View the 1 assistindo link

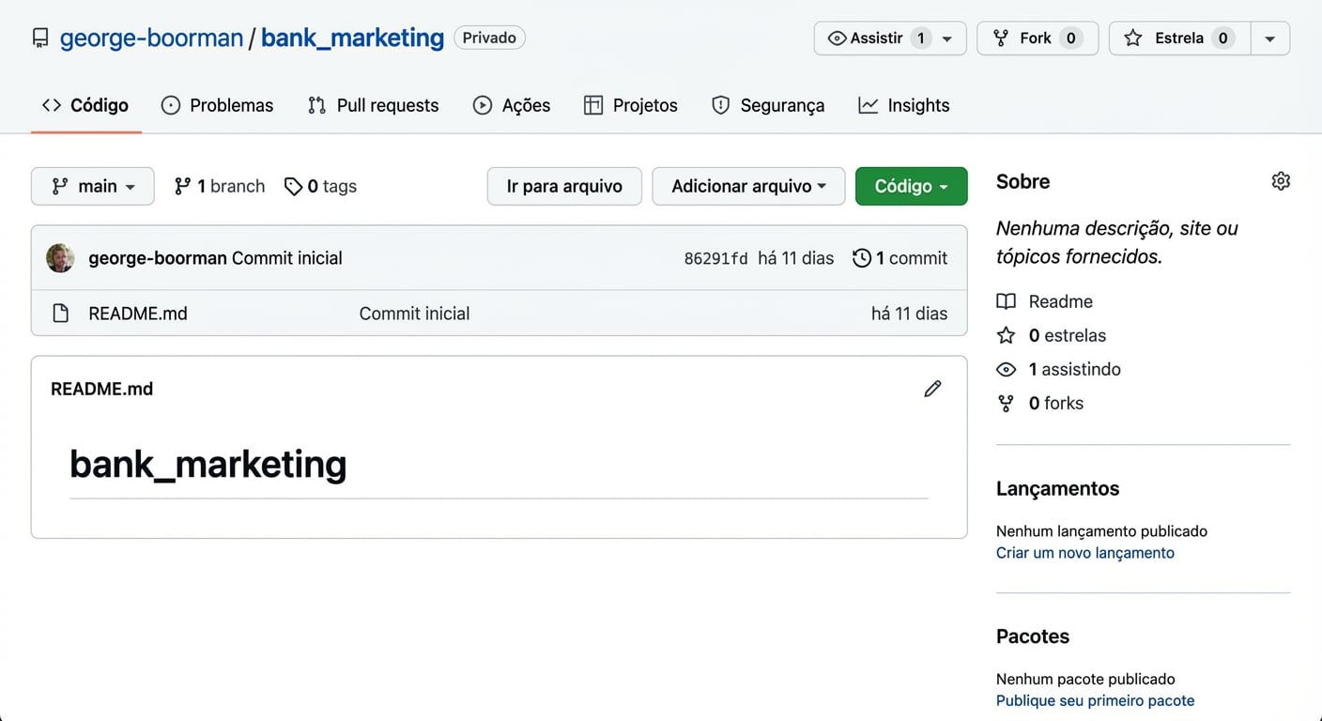point(1059,369)
